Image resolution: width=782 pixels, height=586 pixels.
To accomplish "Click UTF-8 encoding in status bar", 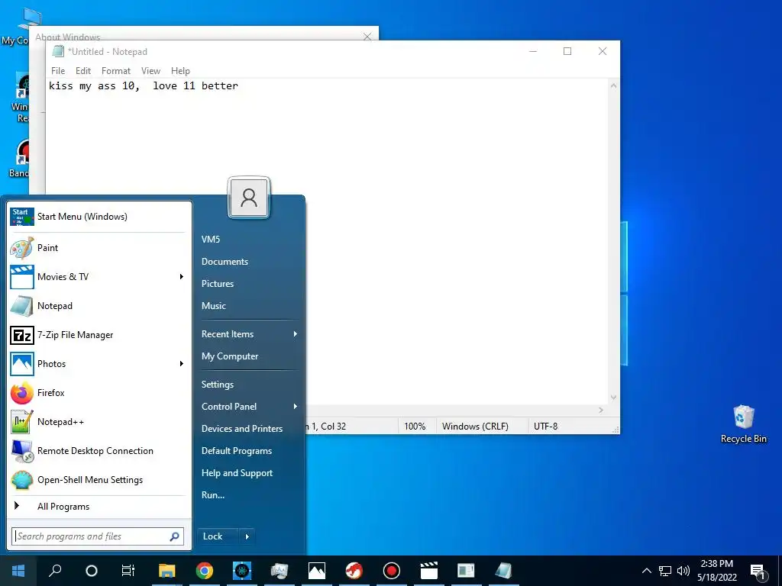I will [545, 427].
